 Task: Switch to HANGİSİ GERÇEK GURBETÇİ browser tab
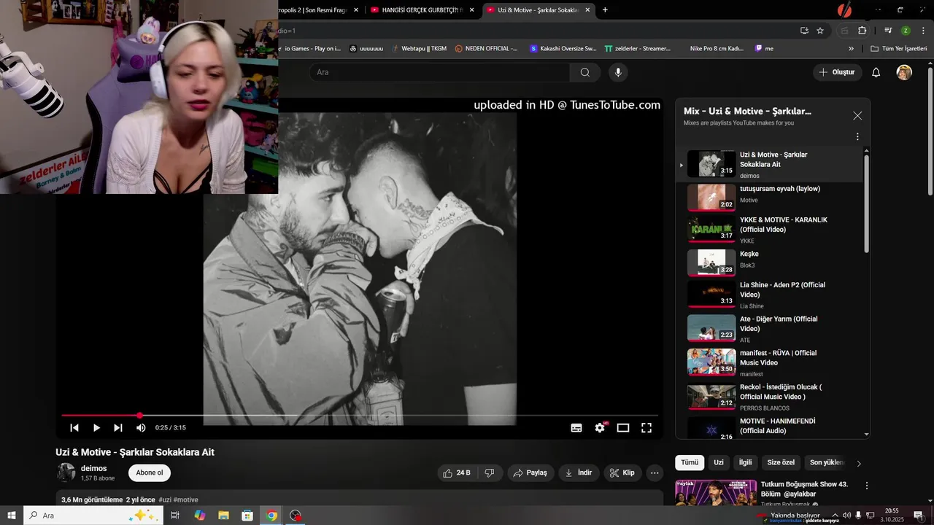422,9
